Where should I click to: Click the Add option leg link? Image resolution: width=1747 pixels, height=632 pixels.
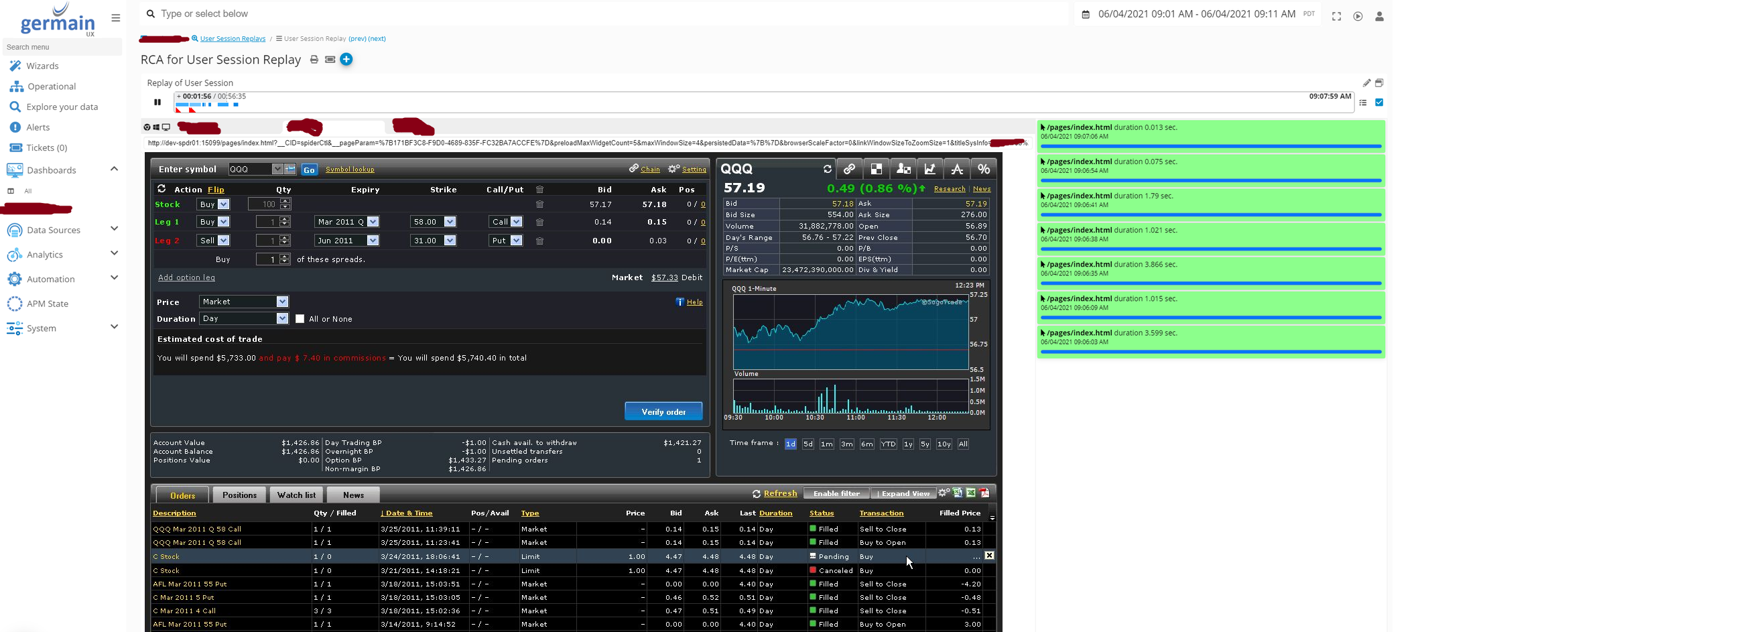[186, 277]
